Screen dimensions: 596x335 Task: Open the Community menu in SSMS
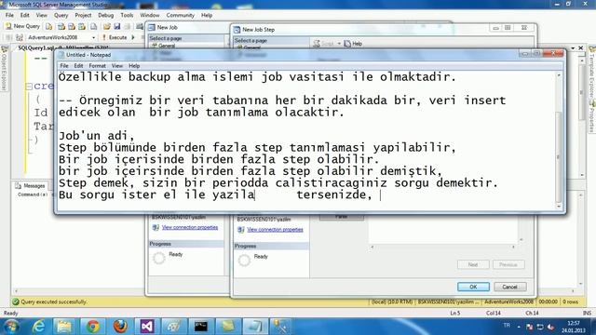pos(180,15)
